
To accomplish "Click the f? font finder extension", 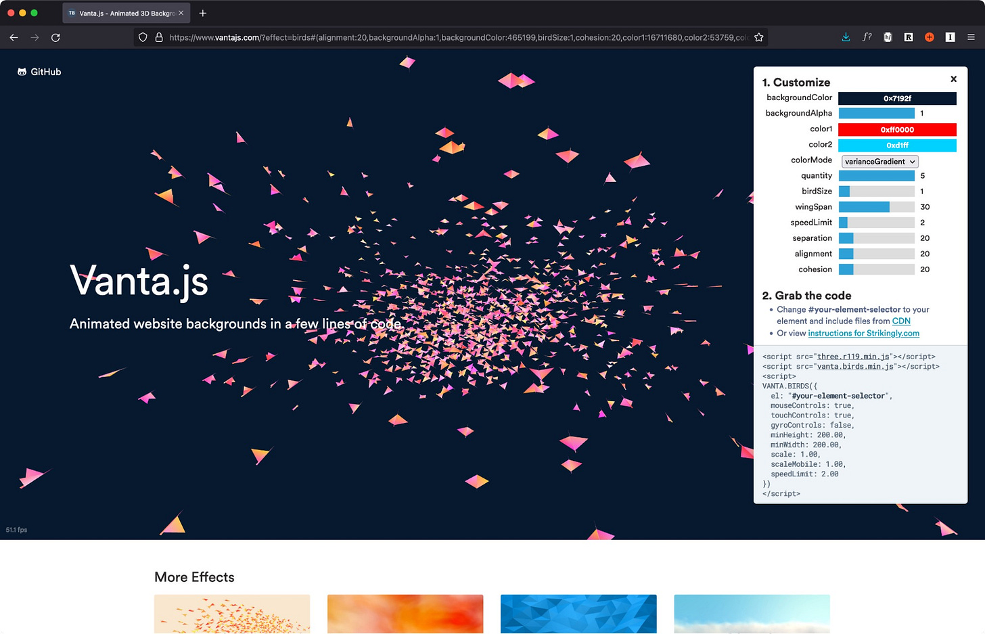I will pyautogui.click(x=867, y=37).
